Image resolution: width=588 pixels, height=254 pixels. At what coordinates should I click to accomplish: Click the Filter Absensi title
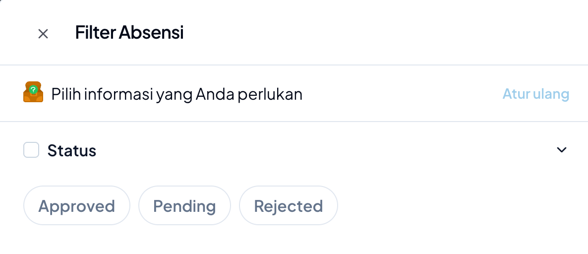tap(129, 33)
